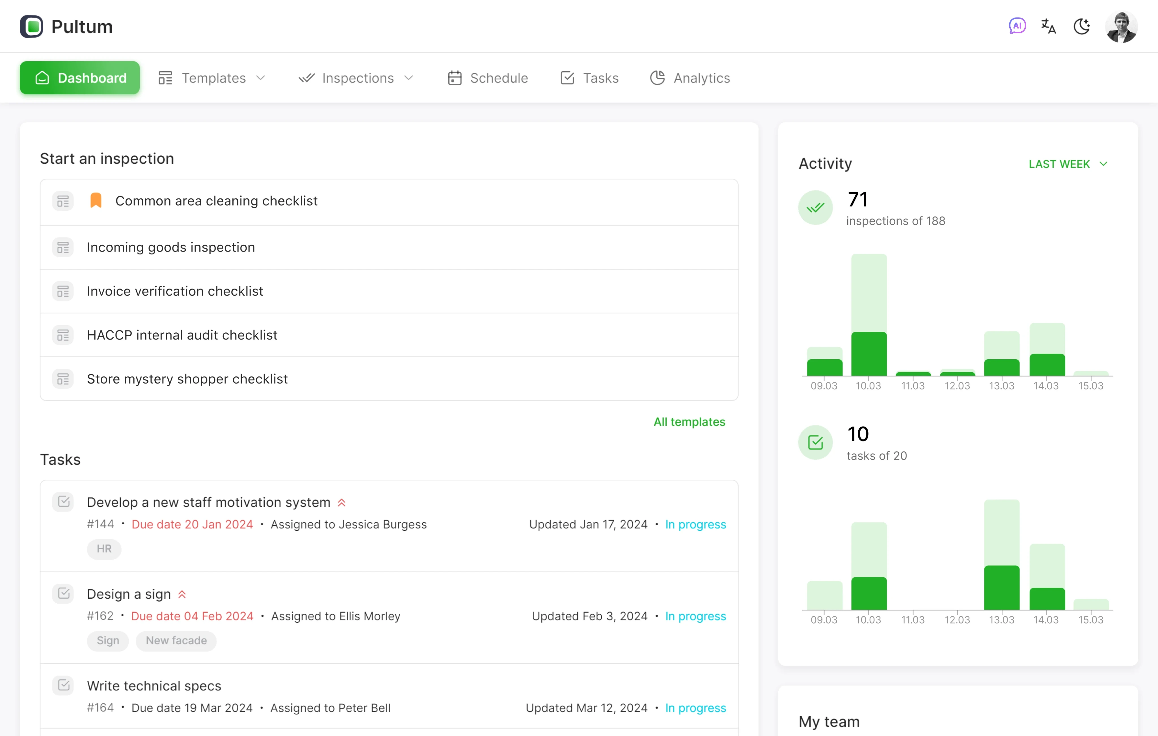Screen dimensions: 1158x736
Task: Expand the Templates dropdown
Action: tap(261, 78)
